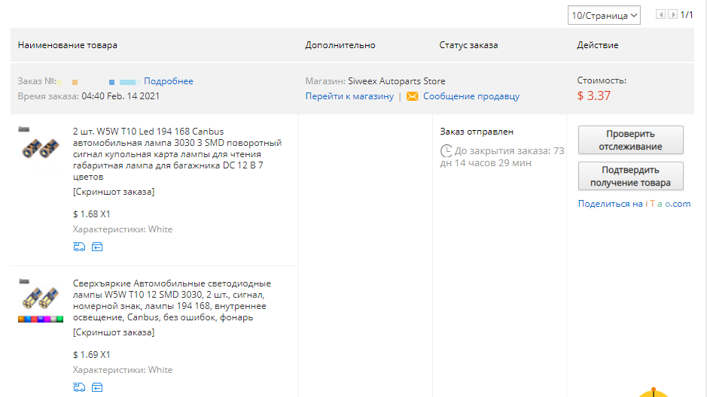This screenshot has height=397, width=707.
Task: Click column header Статус заказа
Action: tap(468, 45)
